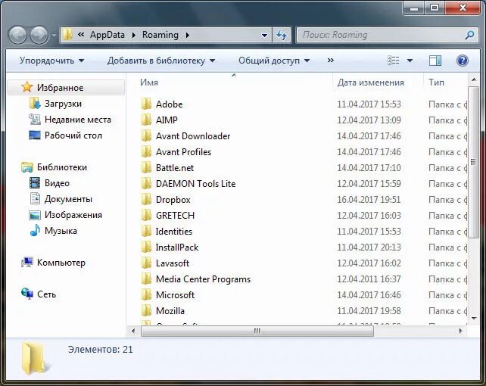Open the Документы library
The width and height of the screenshot is (486, 386).
[68, 198]
